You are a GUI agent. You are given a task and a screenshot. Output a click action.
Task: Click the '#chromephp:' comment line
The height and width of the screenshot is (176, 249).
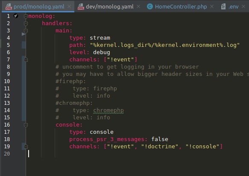click(x=74, y=103)
